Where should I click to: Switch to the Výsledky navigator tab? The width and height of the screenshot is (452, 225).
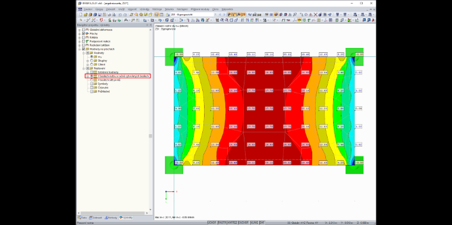(126, 218)
